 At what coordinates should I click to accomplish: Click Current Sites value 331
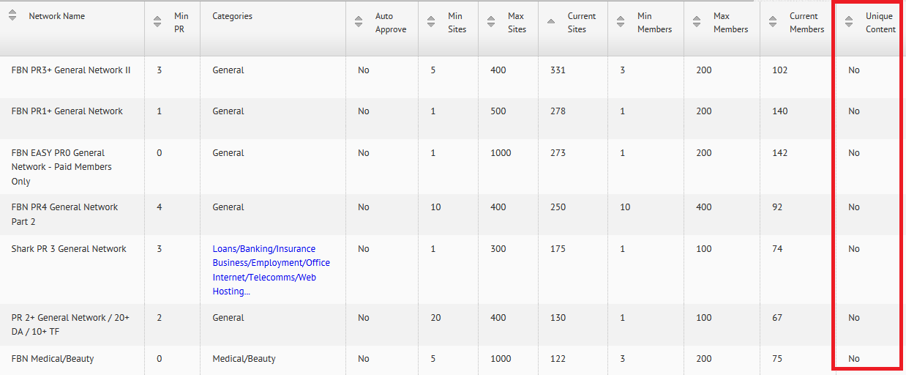tap(558, 70)
